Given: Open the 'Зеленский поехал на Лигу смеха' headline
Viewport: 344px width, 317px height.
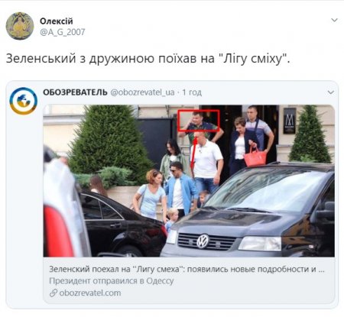Looking at the screenshot, I should click(187, 269).
